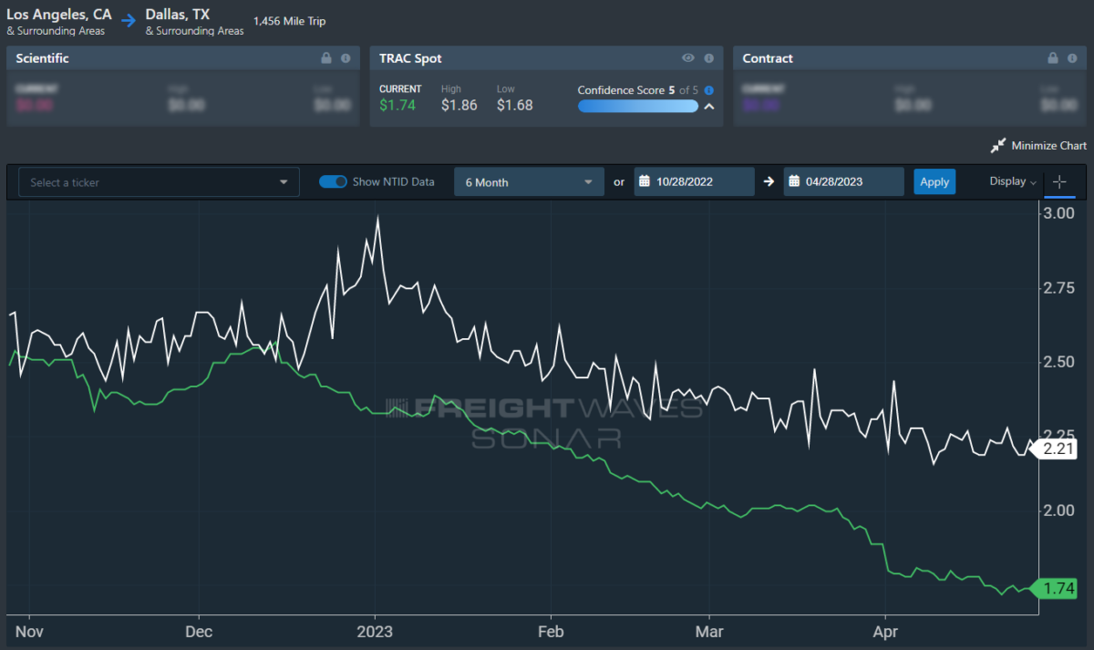The width and height of the screenshot is (1094, 650).
Task: Toggle the Show NTID Data switch
Action: point(333,181)
